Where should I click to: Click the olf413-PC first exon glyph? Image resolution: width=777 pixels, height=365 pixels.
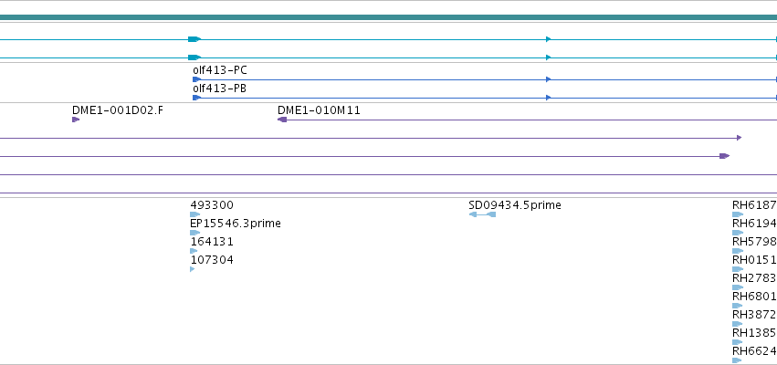(x=196, y=79)
